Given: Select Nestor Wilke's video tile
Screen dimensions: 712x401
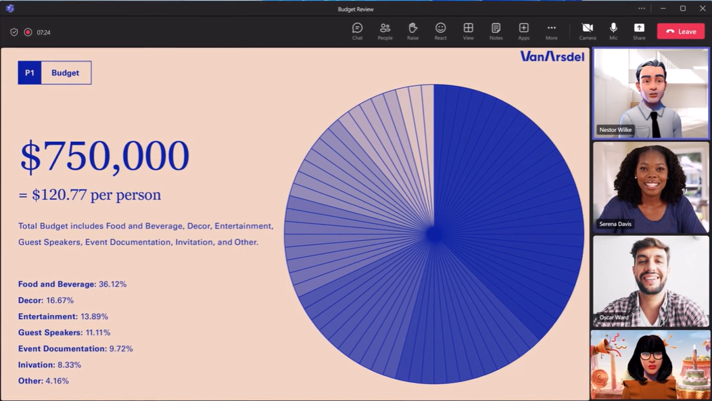Looking at the screenshot, I should [x=650, y=93].
